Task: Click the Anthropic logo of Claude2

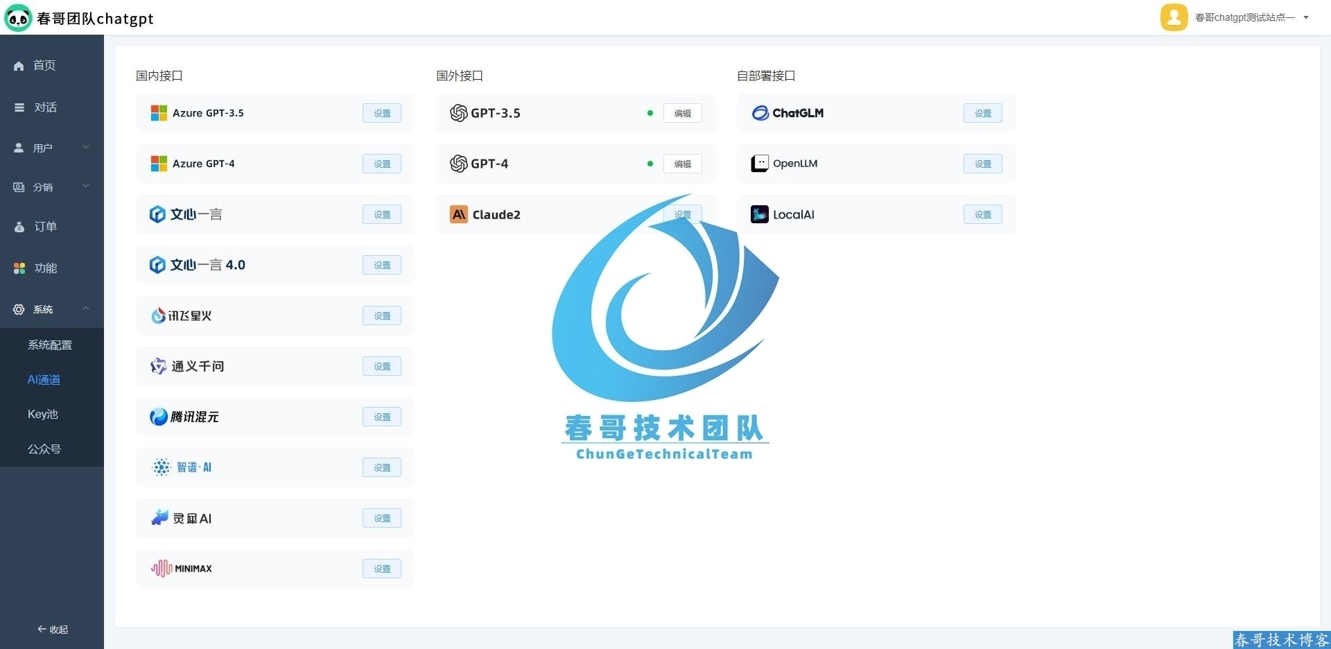Action: pos(459,214)
